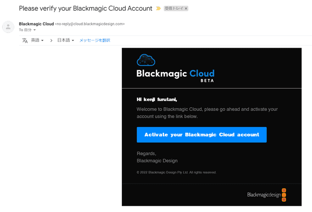Click the メッセージを翻訳 link
This screenshot has height=212, width=312.
[x=95, y=40]
